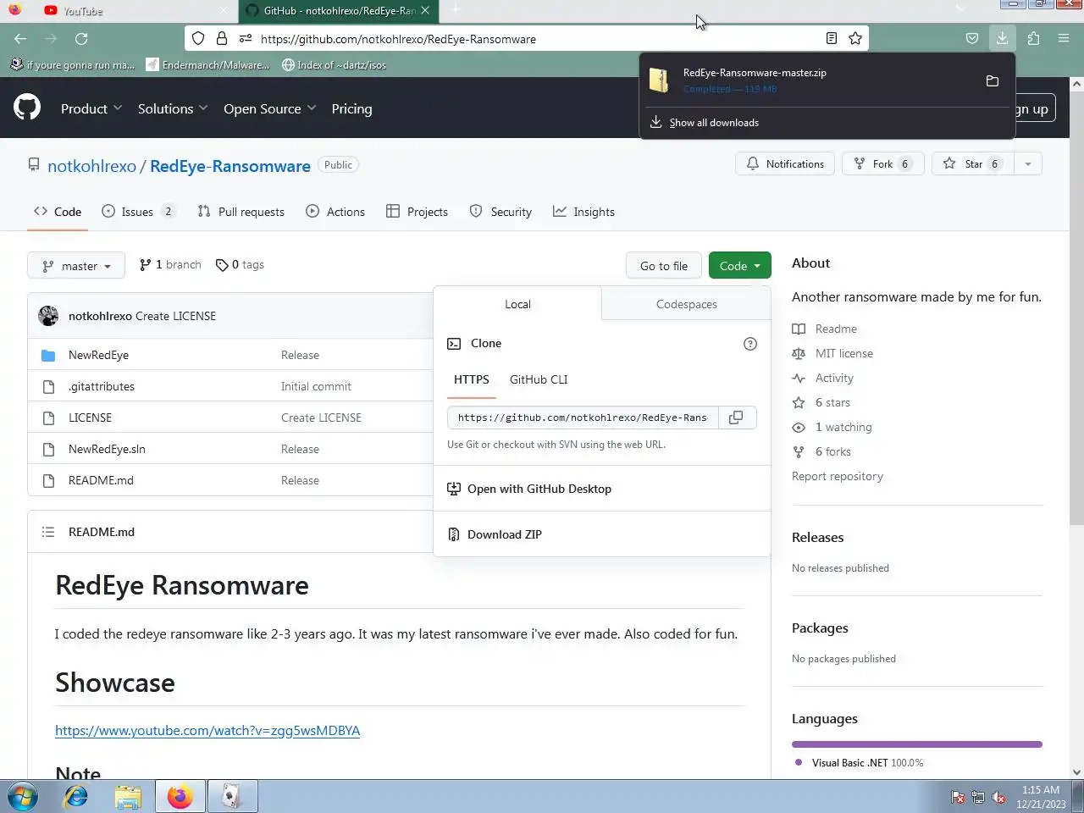The height and width of the screenshot is (813, 1084).
Task: Open the master branch dropdown
Action: point(76,265)
